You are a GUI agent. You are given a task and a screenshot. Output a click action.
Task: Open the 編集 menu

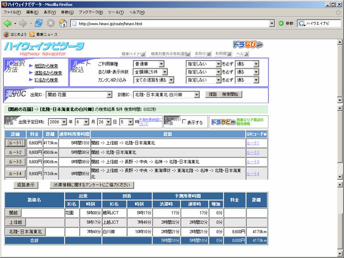(x=32, y=12)
